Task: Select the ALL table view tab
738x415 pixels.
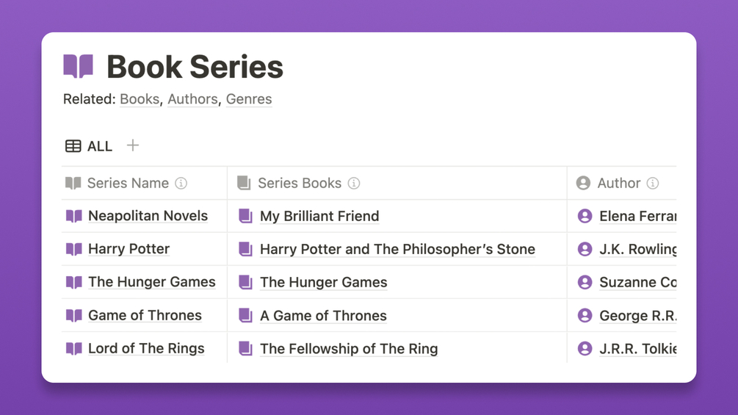Action: (90, 146)
